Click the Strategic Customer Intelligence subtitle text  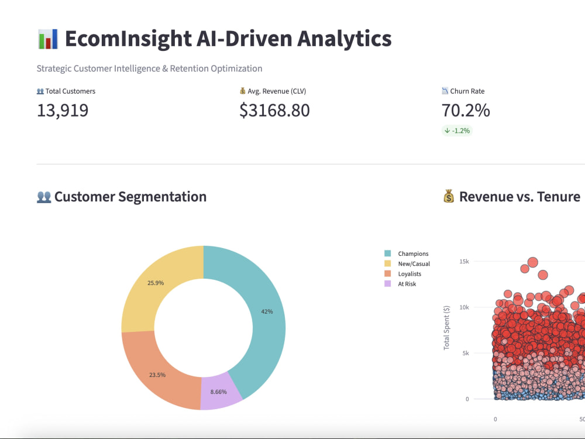149,68
